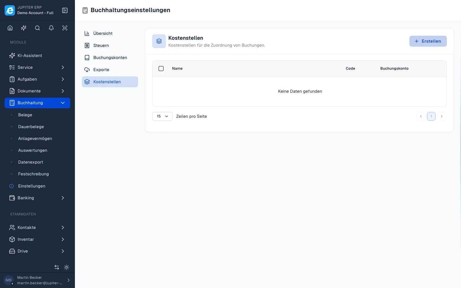Open the search magnifier icon
461x288 pixels.
coord(37,28)
